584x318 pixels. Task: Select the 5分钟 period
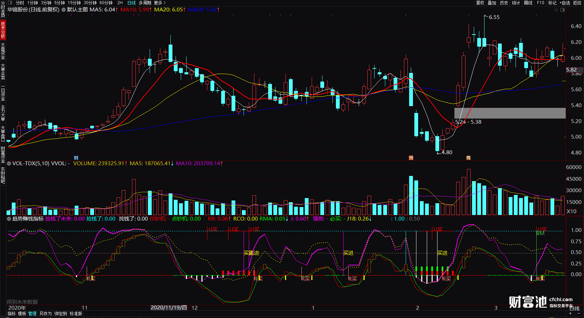(x=59, y=3)
